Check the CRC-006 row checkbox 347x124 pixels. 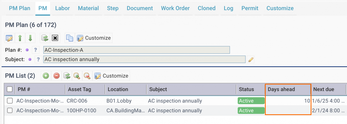point(10,101)
